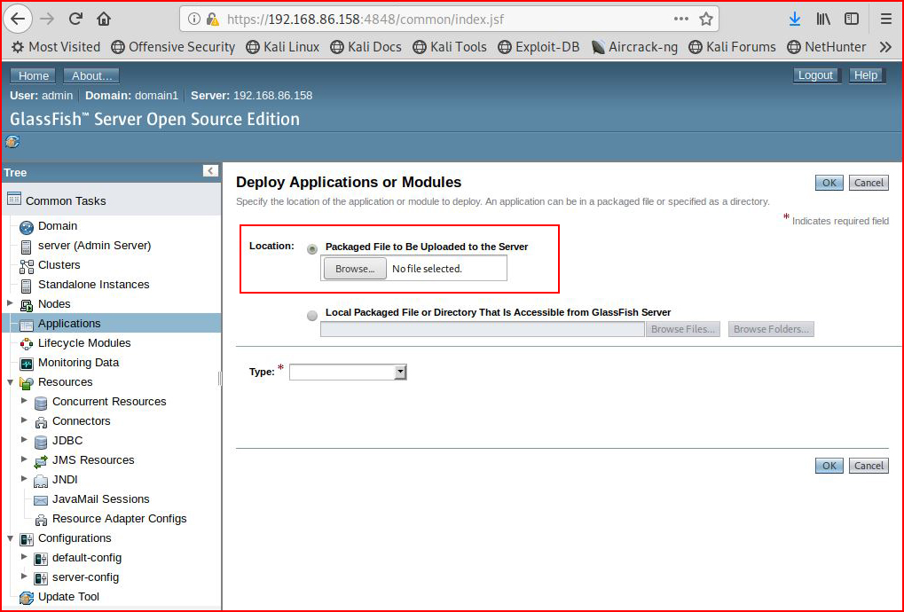Screen dimensions: 904x612
Task: Click the local file path input field
Action: pos(482,329)
